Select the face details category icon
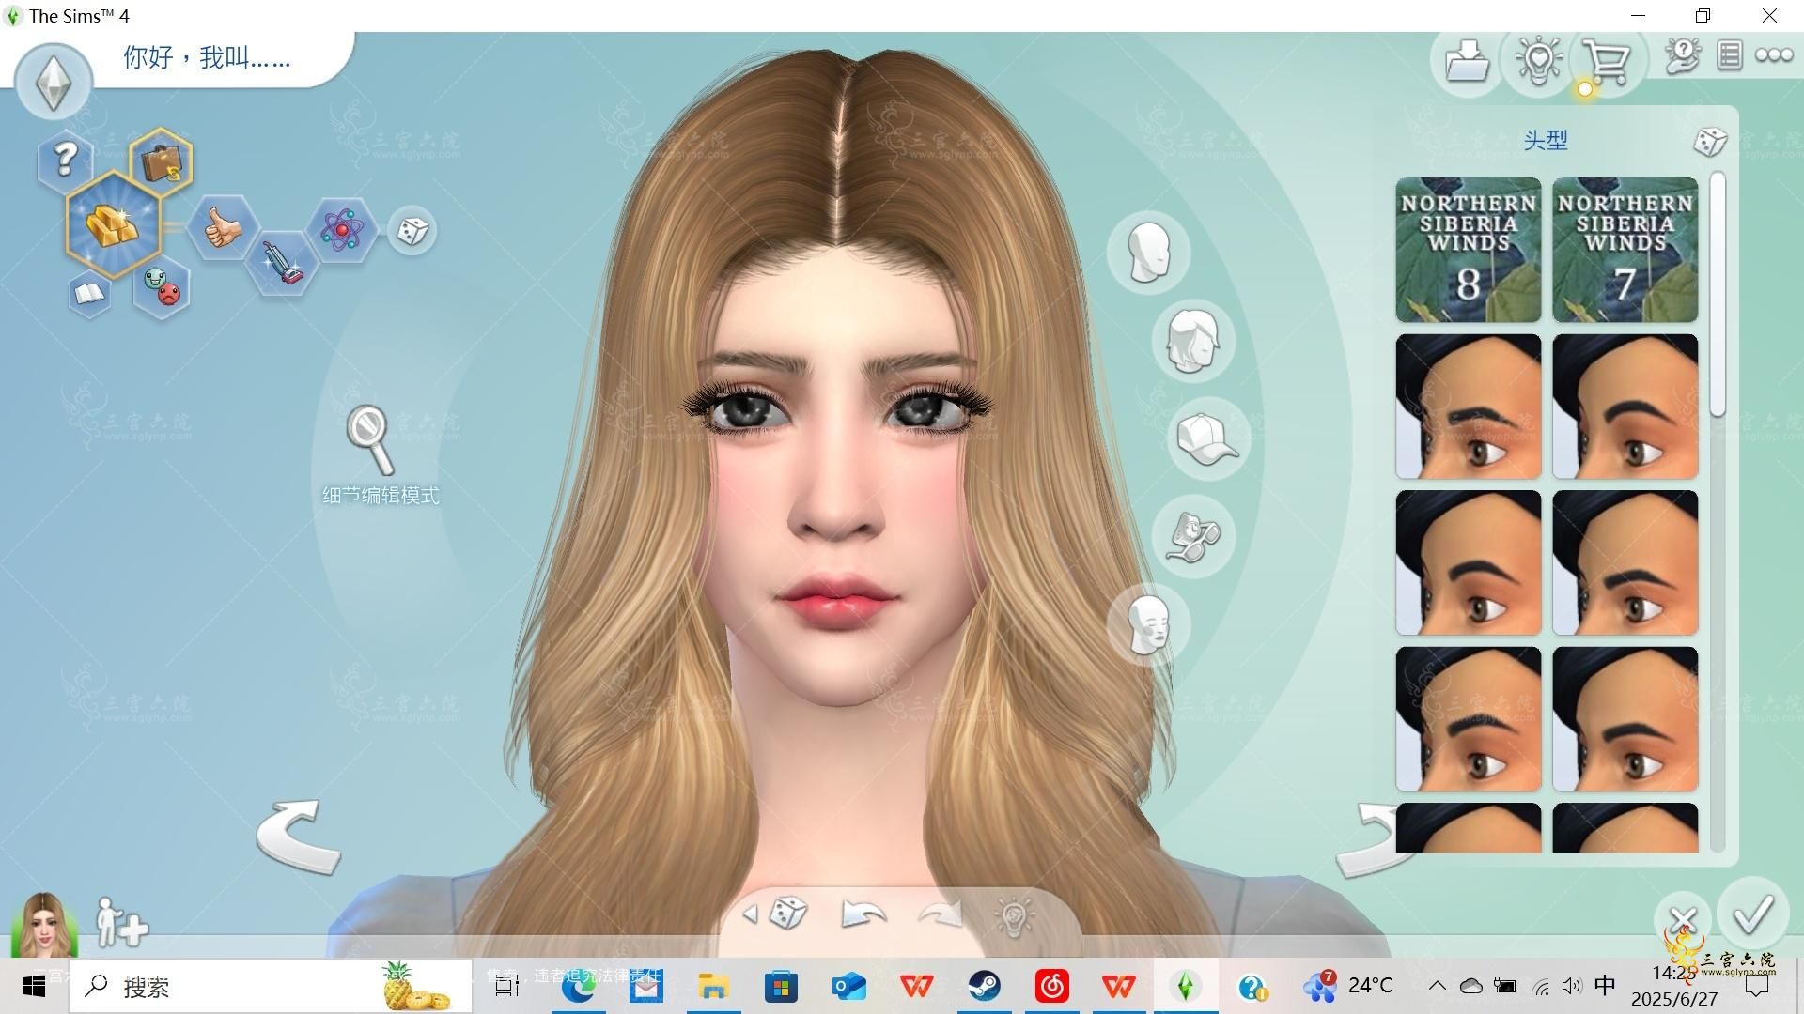This screenshot has width=1804, height=1014. (x=1148, y=624)
